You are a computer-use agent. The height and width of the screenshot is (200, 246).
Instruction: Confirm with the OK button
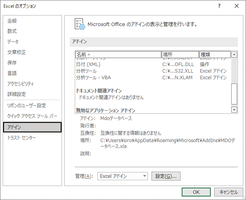pyautogui.click(x=196, y=192)
